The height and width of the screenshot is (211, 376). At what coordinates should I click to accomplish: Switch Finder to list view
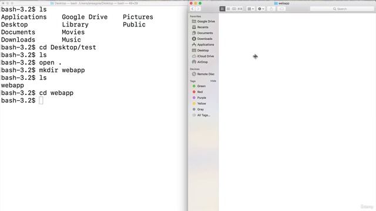[228, 9]
